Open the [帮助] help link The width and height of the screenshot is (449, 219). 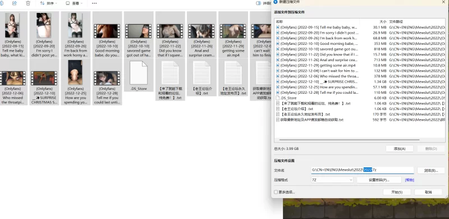[x=410, y=180]
